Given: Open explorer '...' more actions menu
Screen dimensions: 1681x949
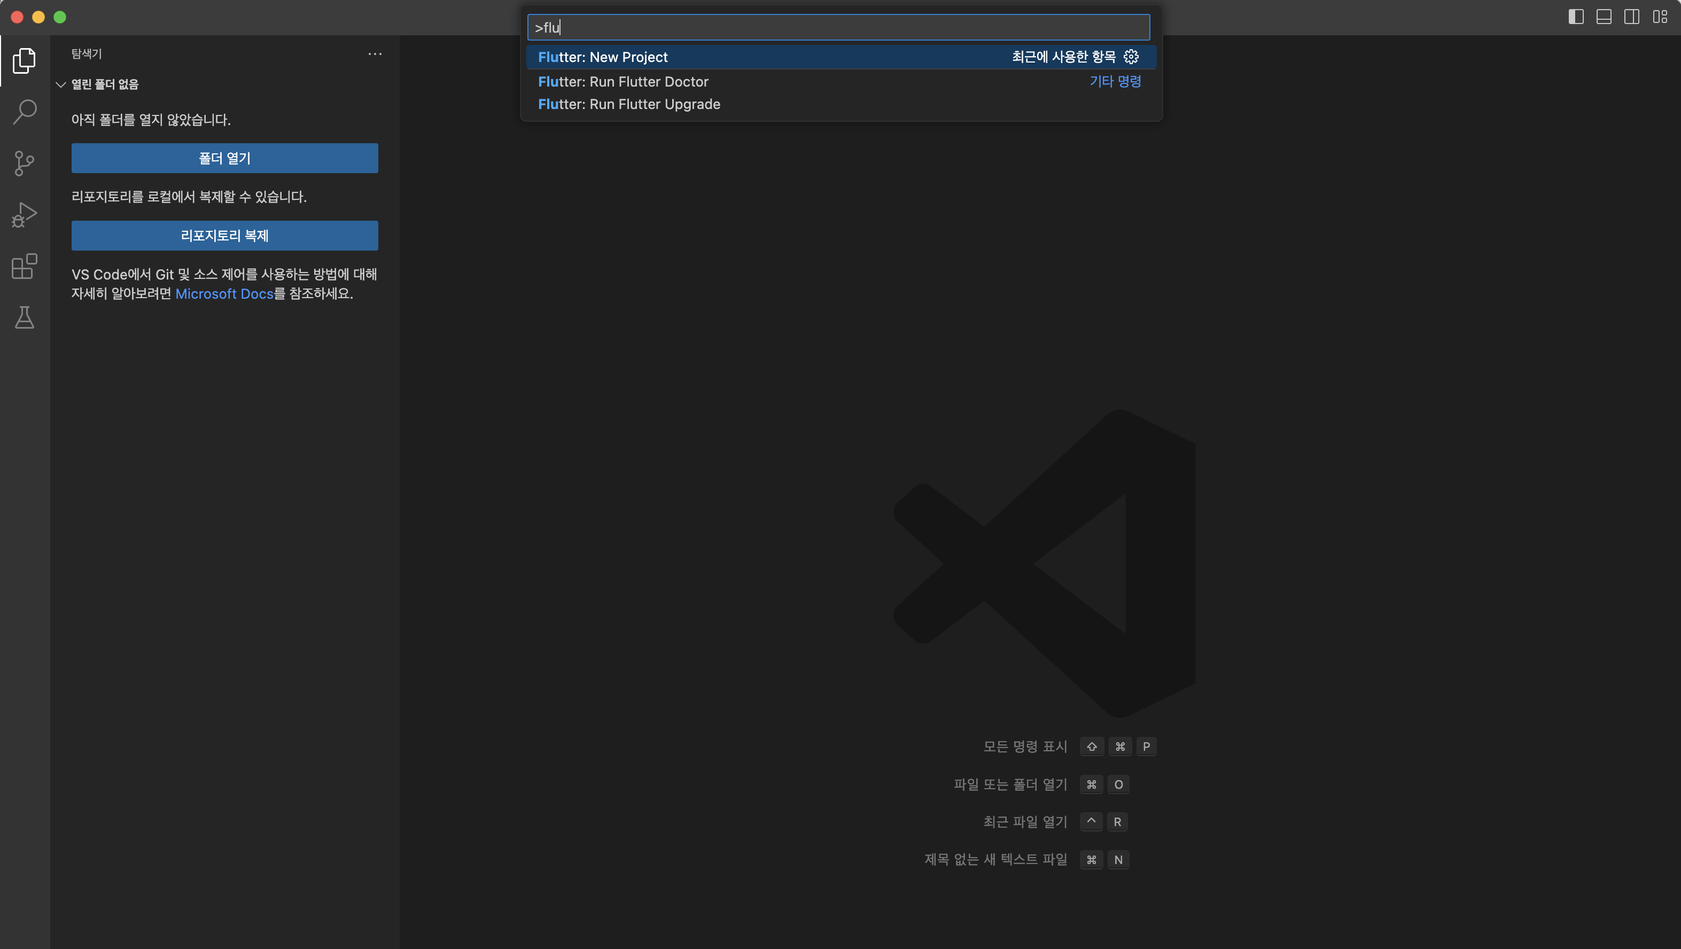Looking at the screenshot, I should click(375, 54).
